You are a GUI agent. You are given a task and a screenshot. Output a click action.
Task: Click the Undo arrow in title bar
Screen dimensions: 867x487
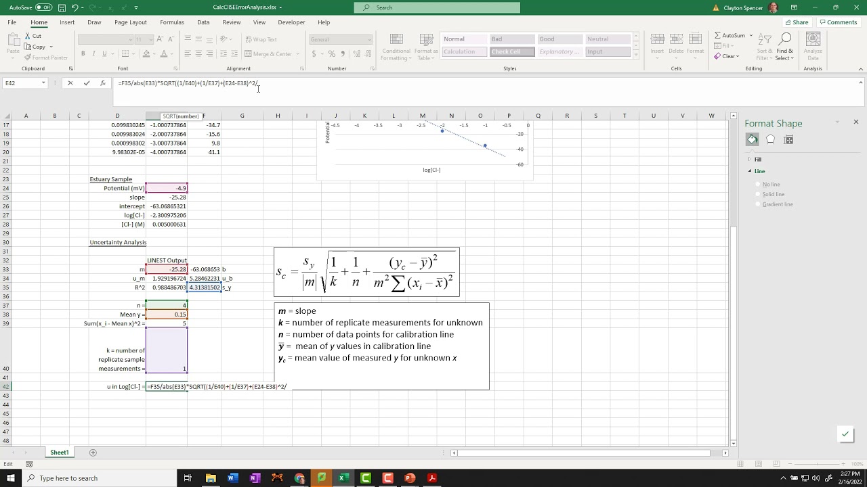tap(75, 7)
